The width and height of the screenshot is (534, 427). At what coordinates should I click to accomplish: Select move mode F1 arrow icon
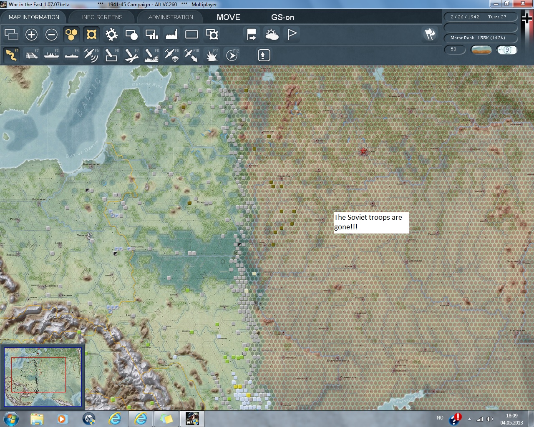11,55
